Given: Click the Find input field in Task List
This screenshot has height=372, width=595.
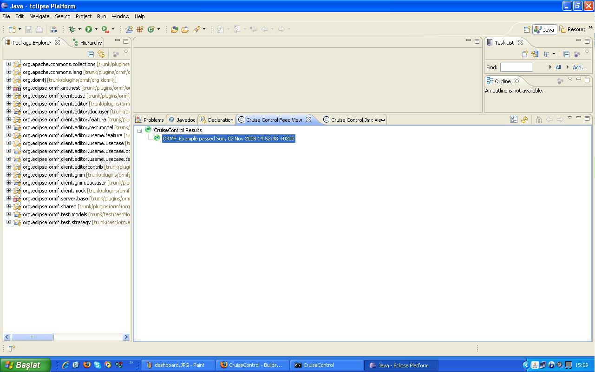Looking at the screenshot, I should coord(516,67).
